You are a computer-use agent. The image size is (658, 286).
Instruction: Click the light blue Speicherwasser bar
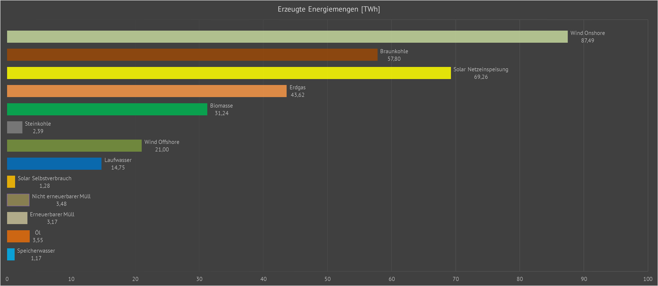click(11, 254)
